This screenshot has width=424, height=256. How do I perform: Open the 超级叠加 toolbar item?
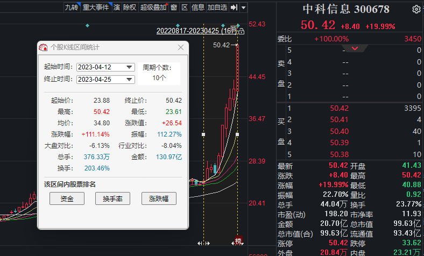(153, 8)
